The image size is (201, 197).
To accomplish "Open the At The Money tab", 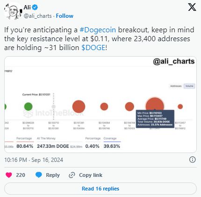I will pos(46,139).
